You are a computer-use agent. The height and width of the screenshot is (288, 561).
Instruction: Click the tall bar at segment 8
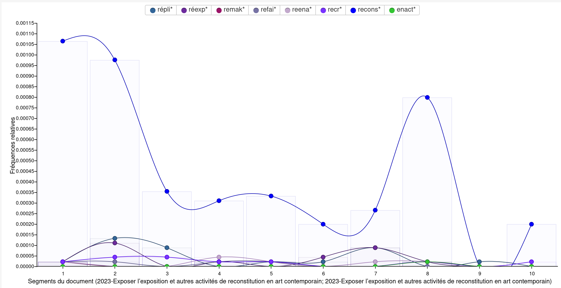coord(427,182)
